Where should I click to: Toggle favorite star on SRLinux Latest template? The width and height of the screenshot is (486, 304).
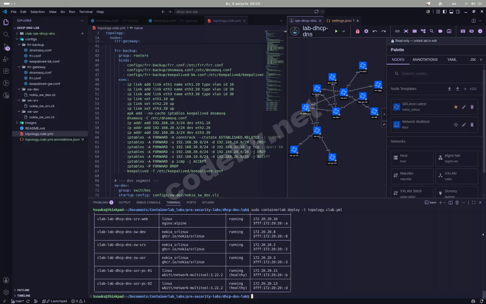click(x=456, y=107)
